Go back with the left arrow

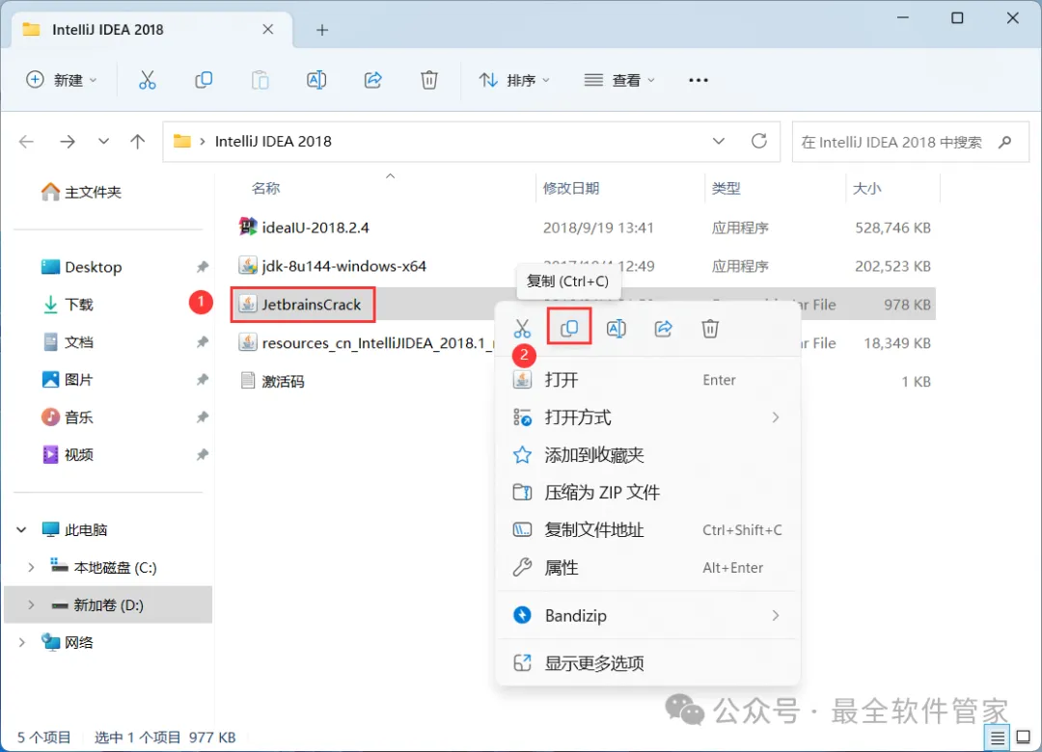(27, 142)
